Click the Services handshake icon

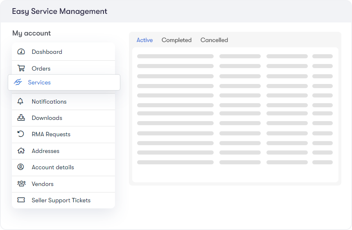click(18, 82)
